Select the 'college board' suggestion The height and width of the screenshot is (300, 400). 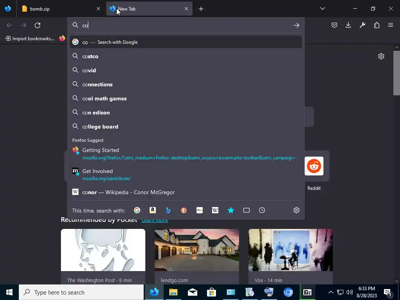186,127
